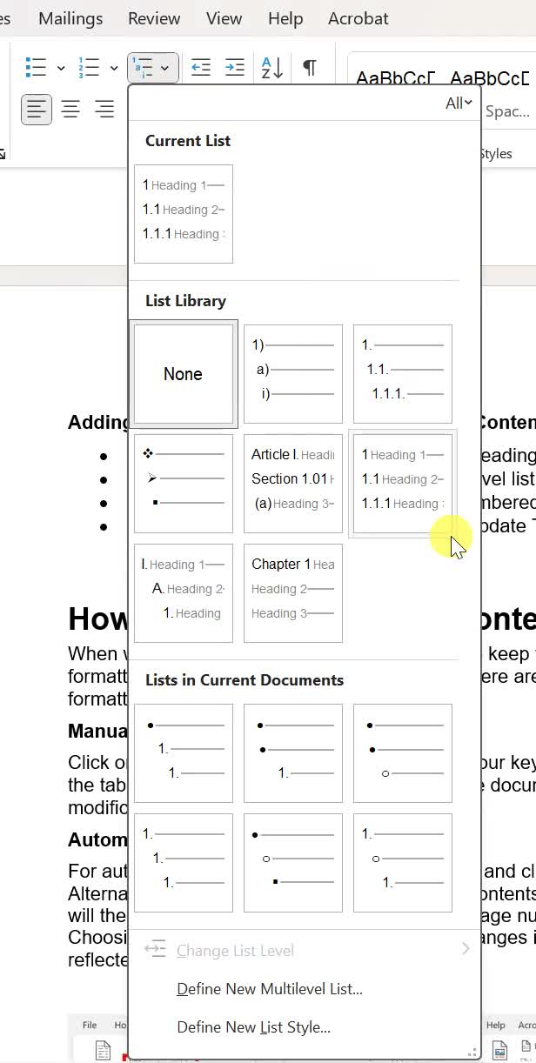Image resolution: width=536 pixels, height=1063 pixels.
Task: Choose the 1) a) i) list format
Action: click(x=293, y=374)
